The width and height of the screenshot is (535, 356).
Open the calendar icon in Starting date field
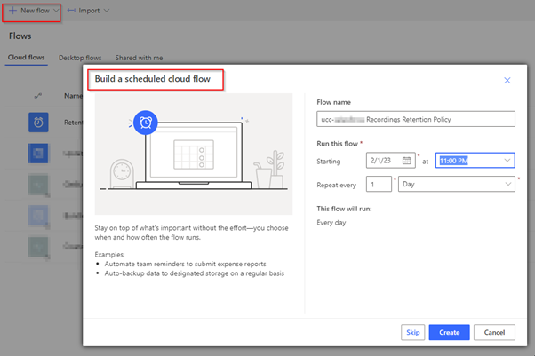[x=407, y=160]
